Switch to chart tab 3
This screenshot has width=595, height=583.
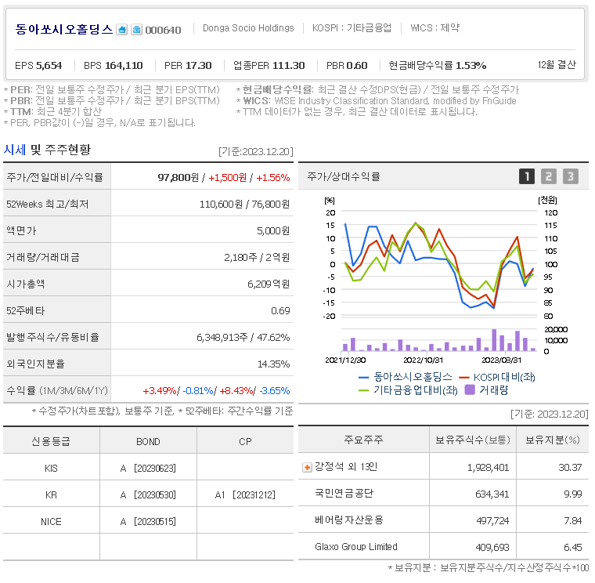570,176
